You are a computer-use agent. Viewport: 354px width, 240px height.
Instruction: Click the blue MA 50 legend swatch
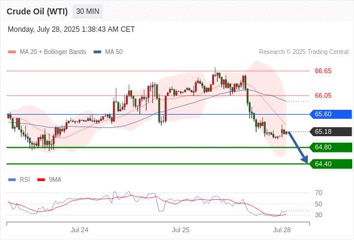click(97, 52)
